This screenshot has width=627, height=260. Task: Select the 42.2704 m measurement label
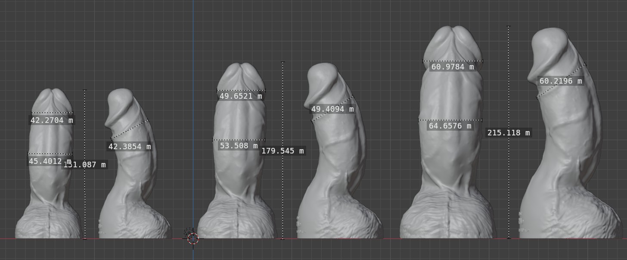52,120
